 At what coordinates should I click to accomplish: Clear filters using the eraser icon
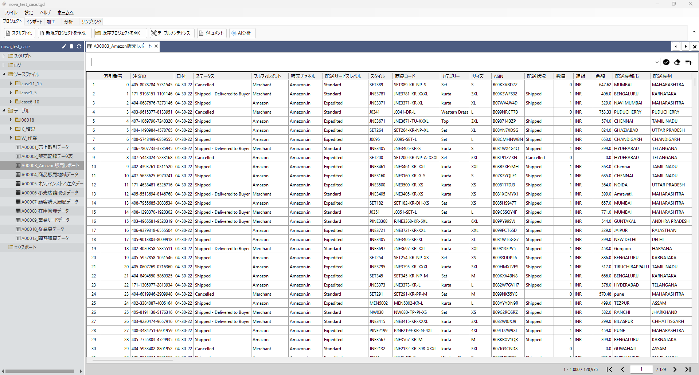677,62
